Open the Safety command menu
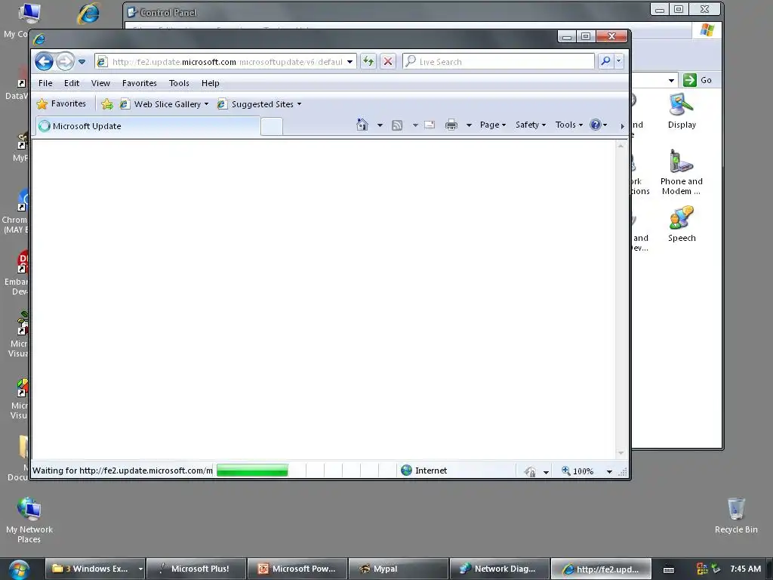The height and width of the screenshot is (580, 773). pos(531,125)
